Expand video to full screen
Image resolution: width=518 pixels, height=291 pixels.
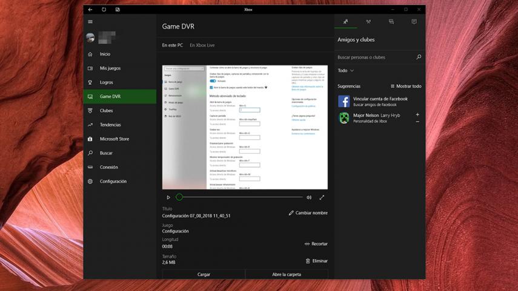pyautogui.click(x=322, y=197)
